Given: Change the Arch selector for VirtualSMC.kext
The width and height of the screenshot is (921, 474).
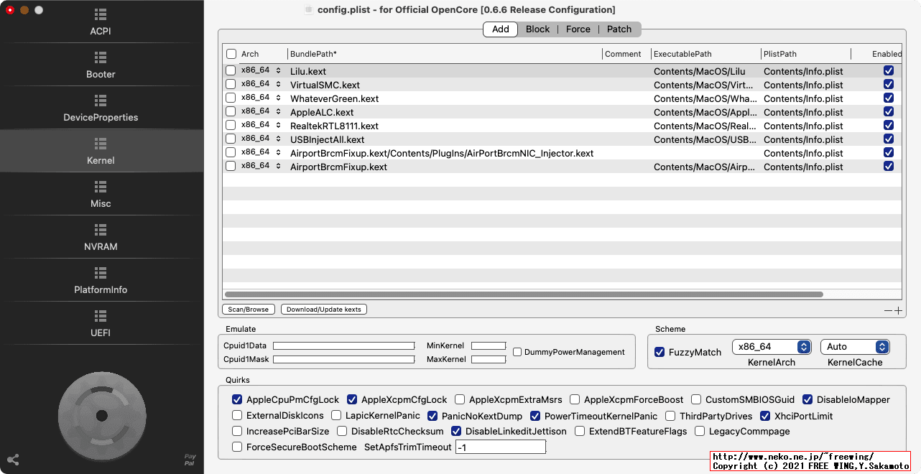Looking at the screenshot, I should (277, 84).
